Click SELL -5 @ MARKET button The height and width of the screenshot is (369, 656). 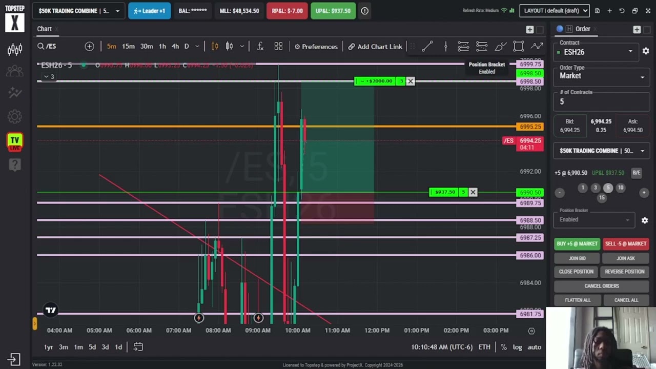coord(625,244)
